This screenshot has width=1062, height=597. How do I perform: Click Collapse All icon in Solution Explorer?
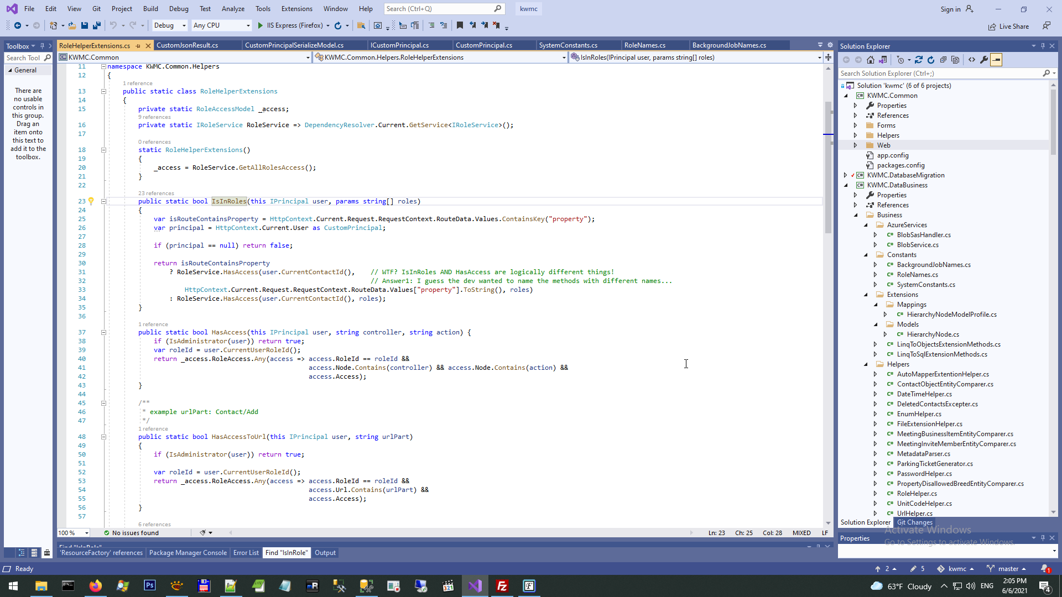point(943,60)
